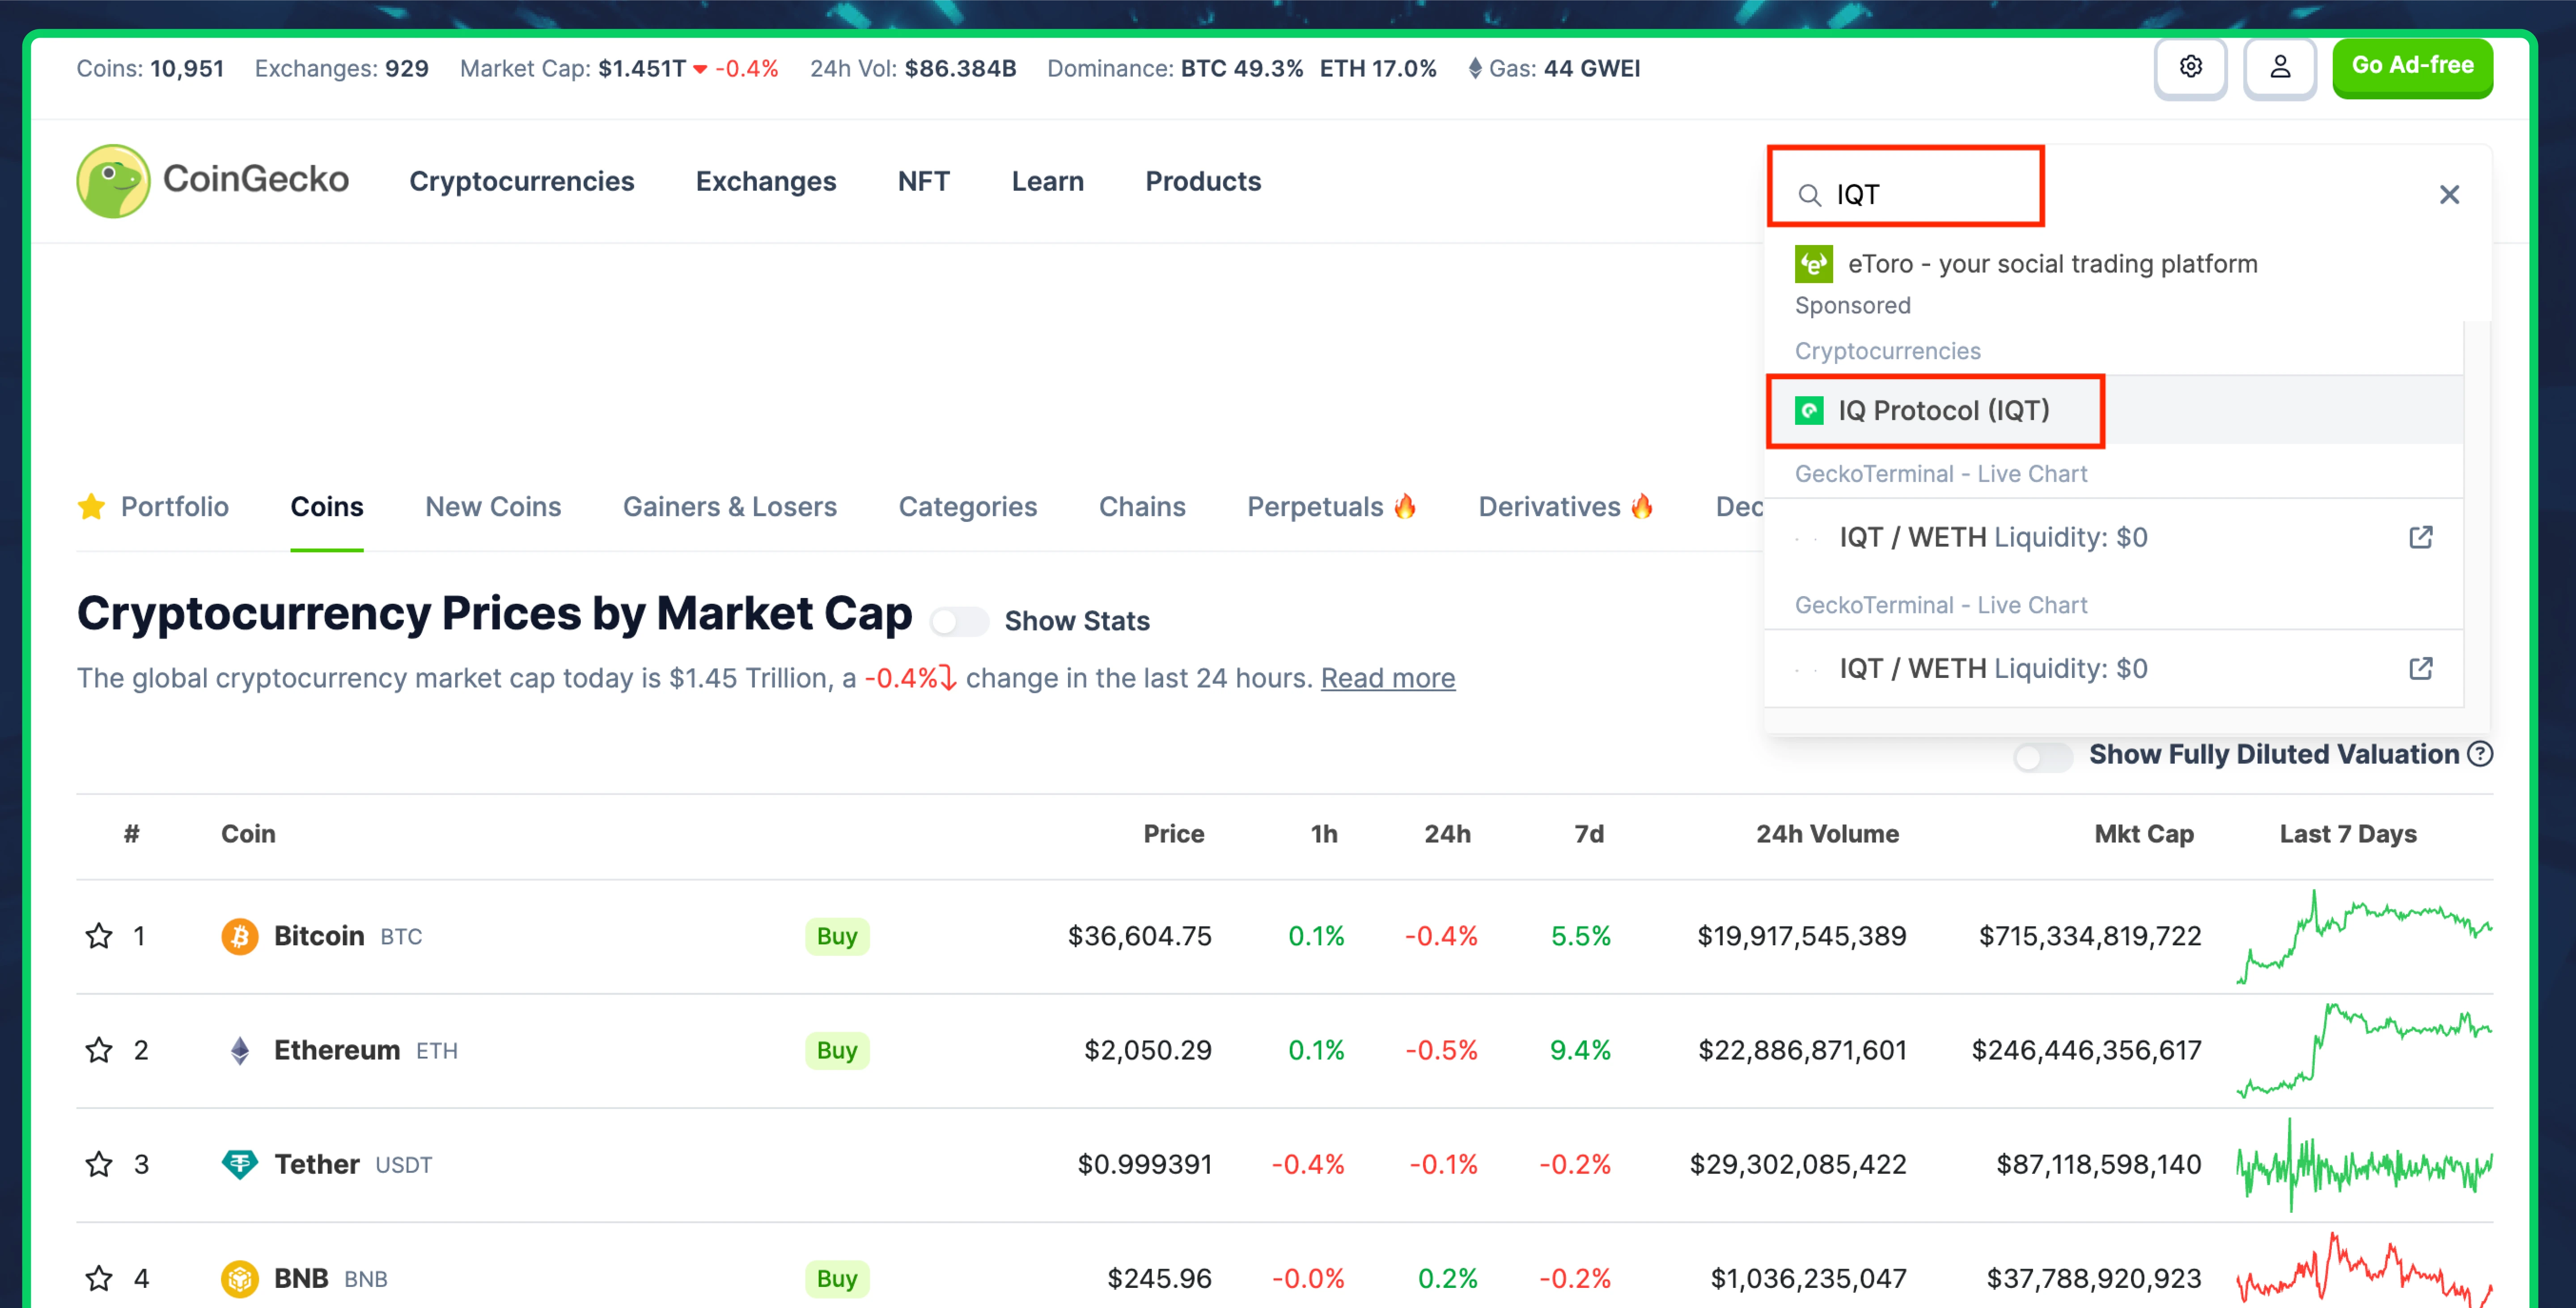2576x1308 pixels.
Task: Sort table by 7d column
Action: tap(1589, 834)
